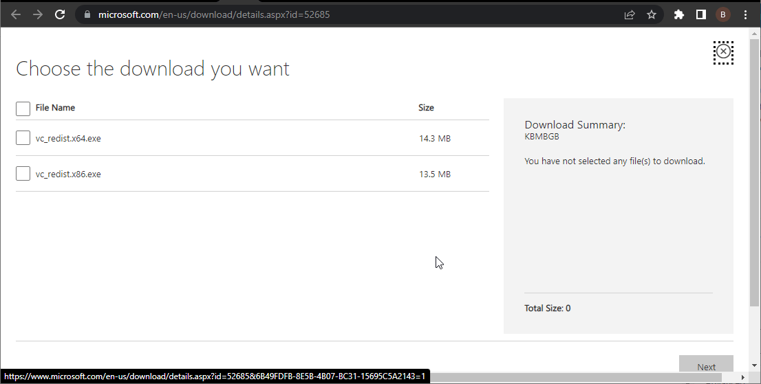Close the download chooser dialog
This screenshot has height=384, width=761.
coord(723,52)
